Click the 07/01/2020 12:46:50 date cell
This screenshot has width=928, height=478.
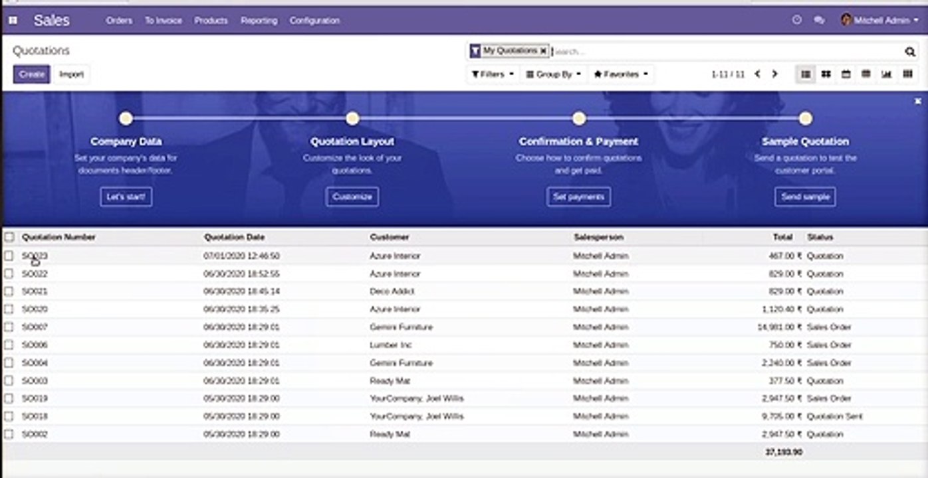point(241,256)
